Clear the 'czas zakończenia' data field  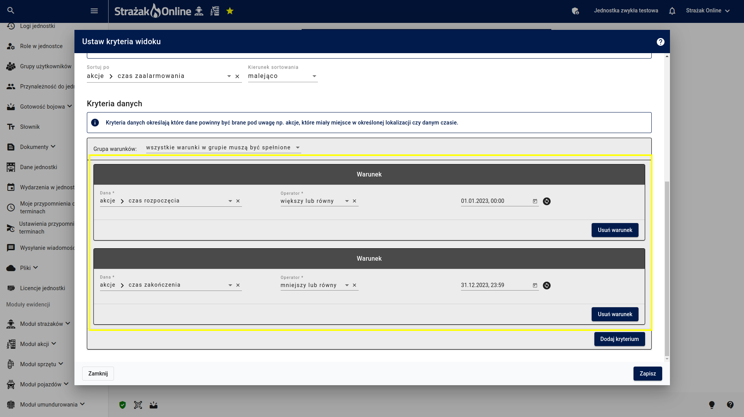click(x=238, y=285)
